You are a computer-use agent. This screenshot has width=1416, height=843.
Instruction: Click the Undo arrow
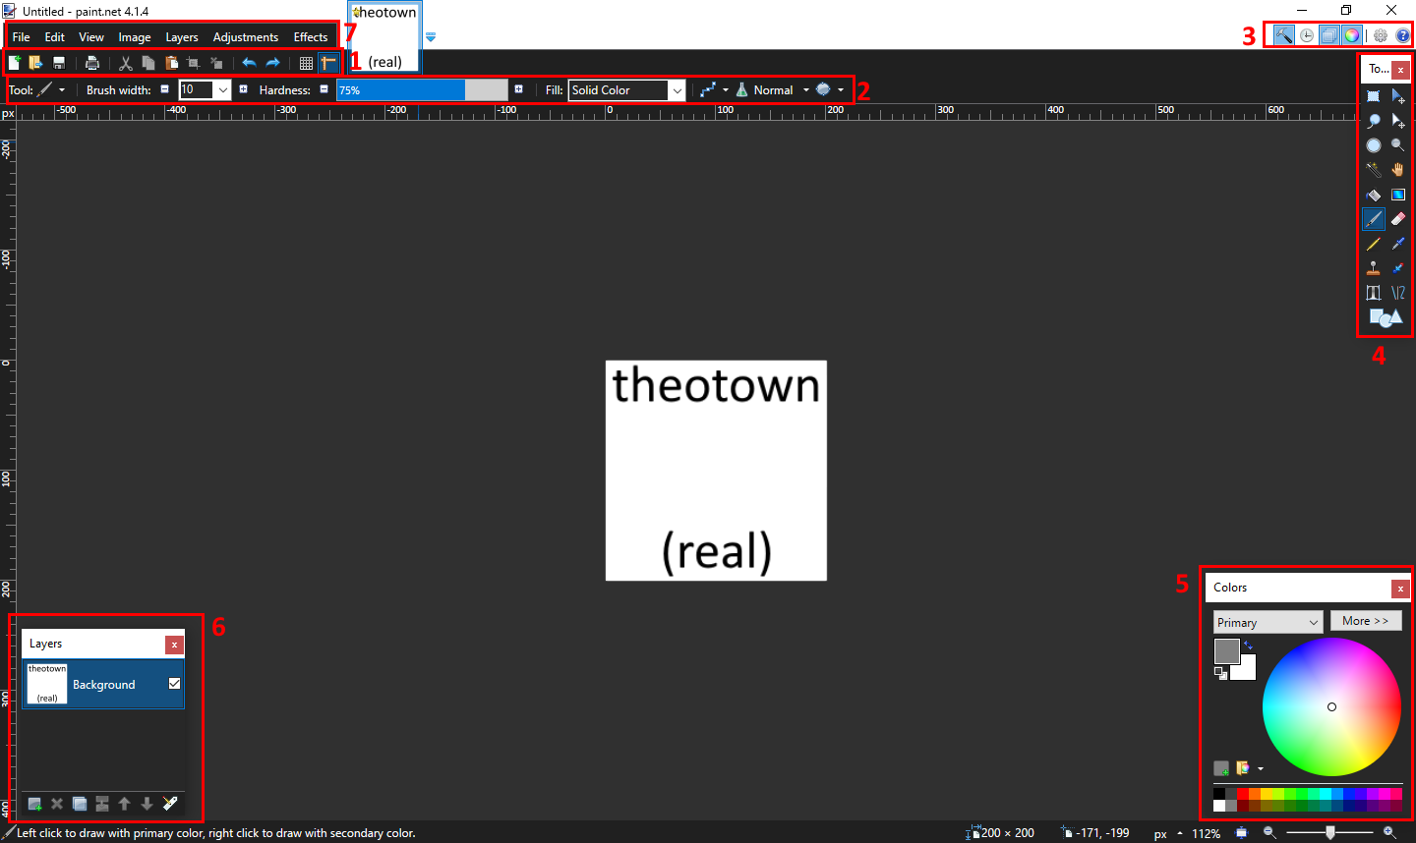249,63
